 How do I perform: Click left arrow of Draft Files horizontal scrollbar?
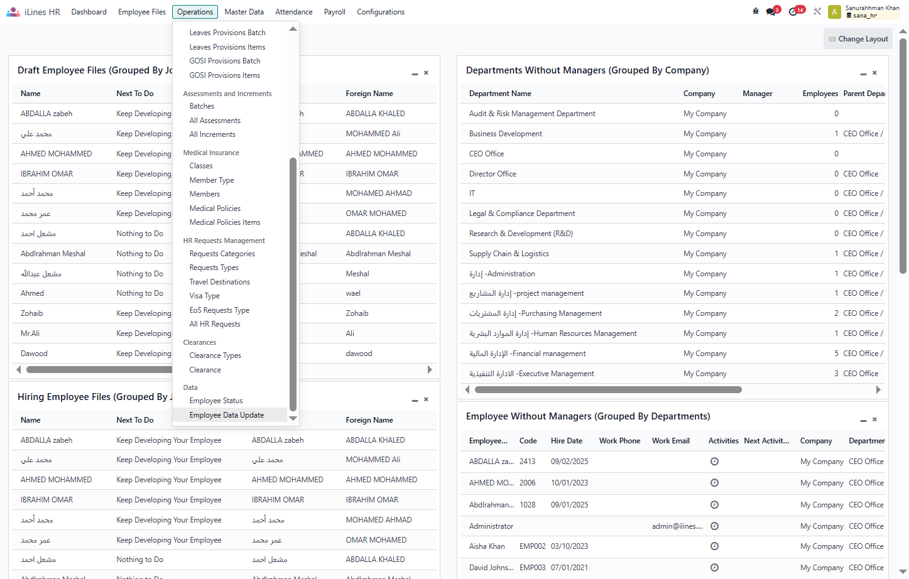click(x=19, y=370)
